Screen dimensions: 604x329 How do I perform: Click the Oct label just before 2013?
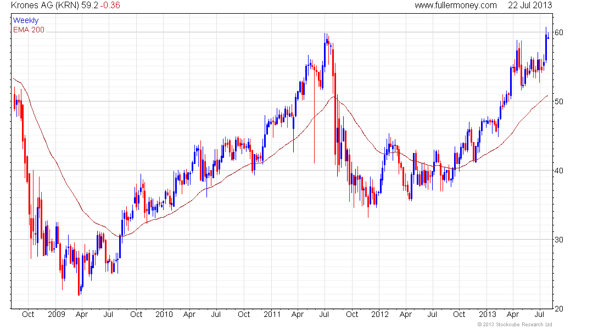point(459,314)
